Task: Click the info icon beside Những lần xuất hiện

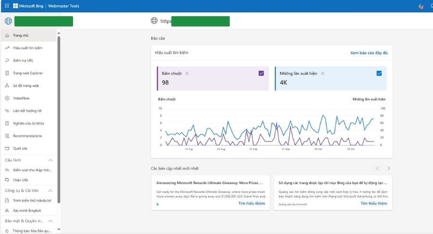Action: [x=322, y=74]
